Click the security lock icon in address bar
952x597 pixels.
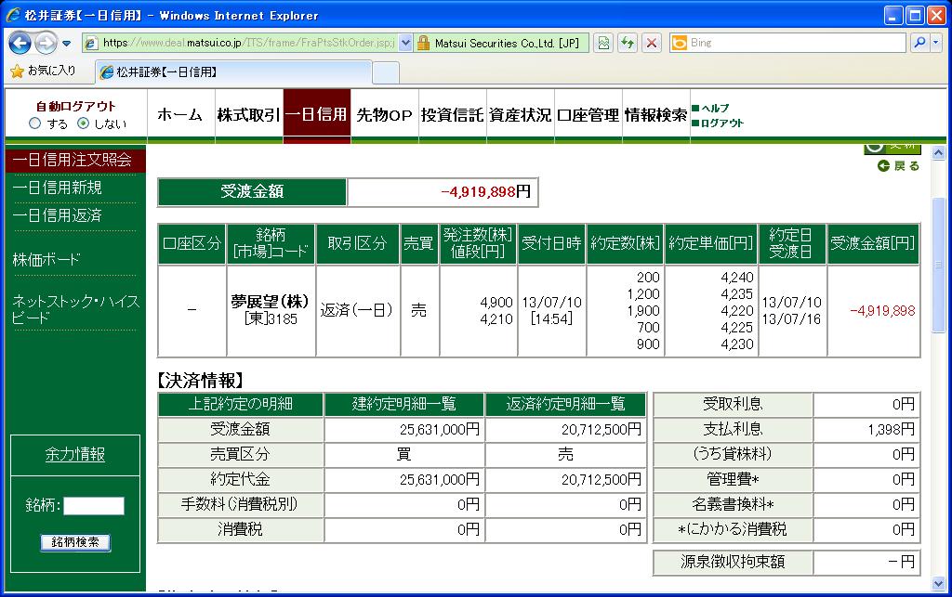[x=423, y=43]
